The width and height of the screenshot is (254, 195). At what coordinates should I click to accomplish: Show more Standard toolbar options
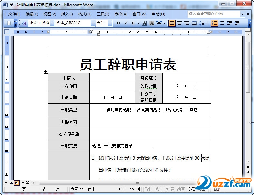pyautogui.click(x=15, y=23)
